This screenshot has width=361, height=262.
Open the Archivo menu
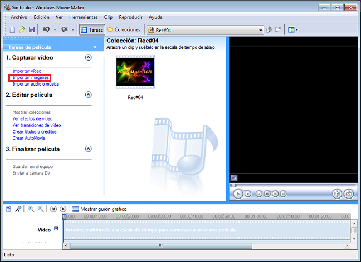pyautogui.click(x=19, y=17)
